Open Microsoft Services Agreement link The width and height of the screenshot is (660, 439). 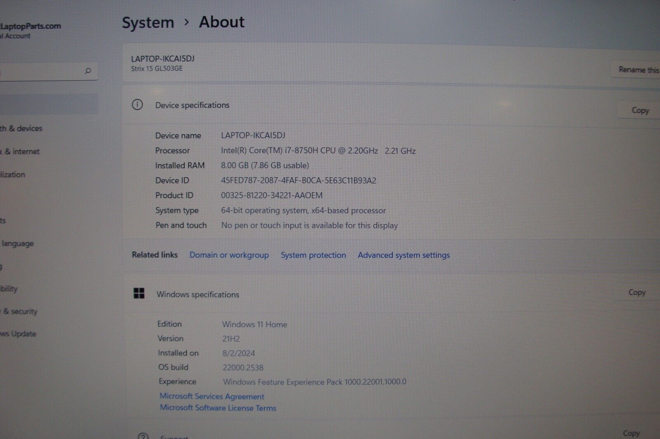point(212,396)
